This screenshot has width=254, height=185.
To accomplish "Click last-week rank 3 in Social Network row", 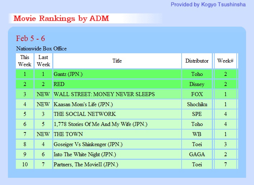I will (x=43, y=114).
